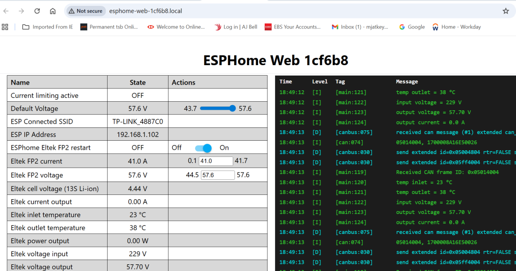Click Eltek FP2 current input field
The height and width of the screenshot is (271, 516).
[x=216, y=161]
